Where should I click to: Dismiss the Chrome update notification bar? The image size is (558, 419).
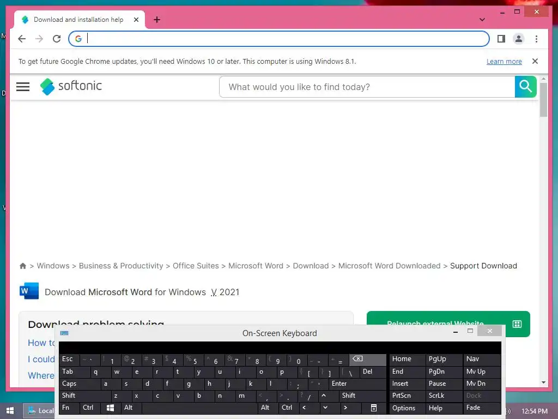coord(535,61)
